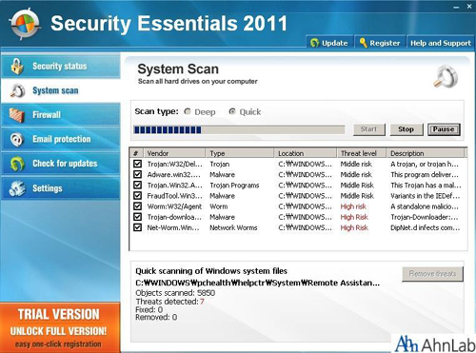Sort by the Type column header
This screenshot has width=476, height=353.
coord(240,153)
